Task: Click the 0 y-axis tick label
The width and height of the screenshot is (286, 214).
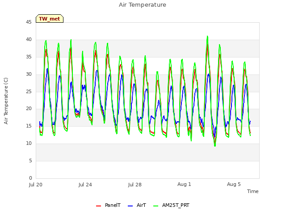Action: 30,178
